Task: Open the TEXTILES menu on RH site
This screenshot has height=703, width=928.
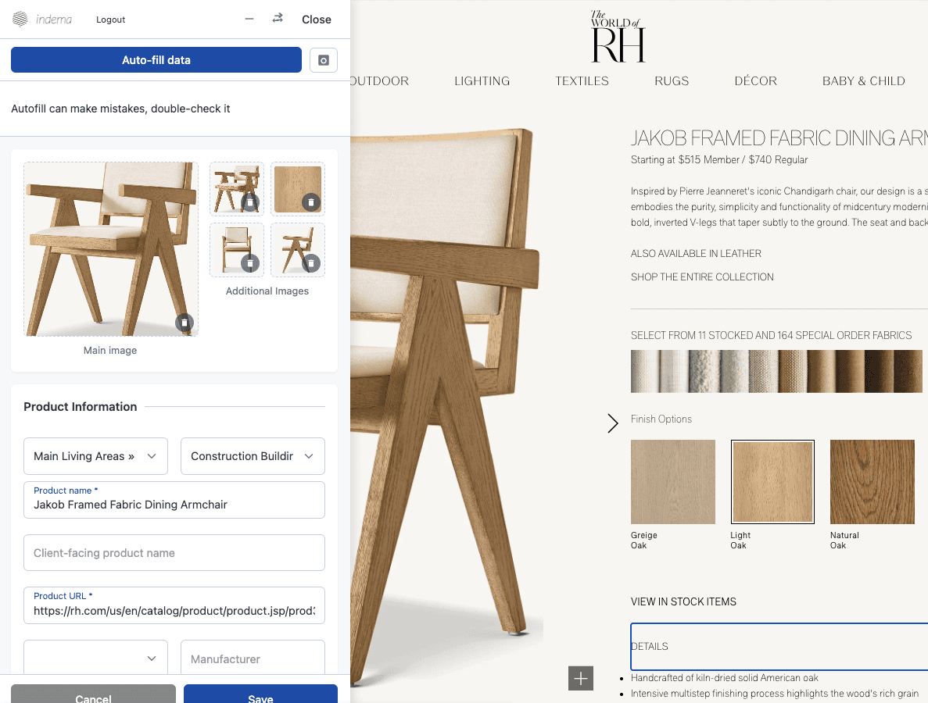Action: (x=582, y=80)
